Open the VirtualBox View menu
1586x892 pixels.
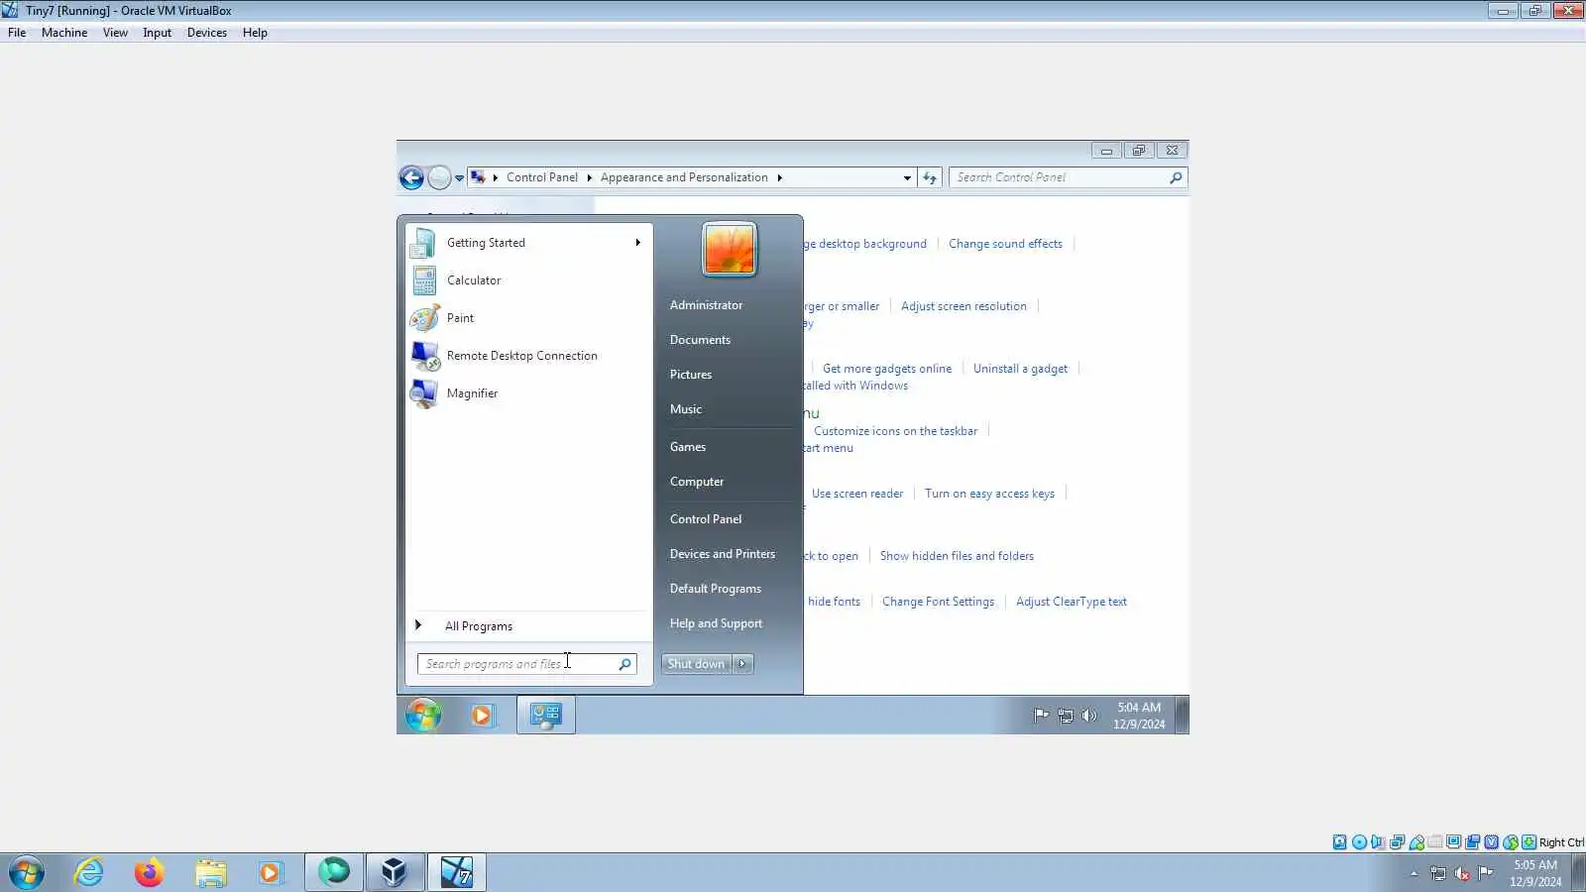coord(115,33)
